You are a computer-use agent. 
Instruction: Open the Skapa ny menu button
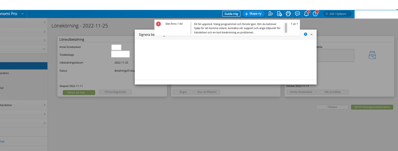254,14
